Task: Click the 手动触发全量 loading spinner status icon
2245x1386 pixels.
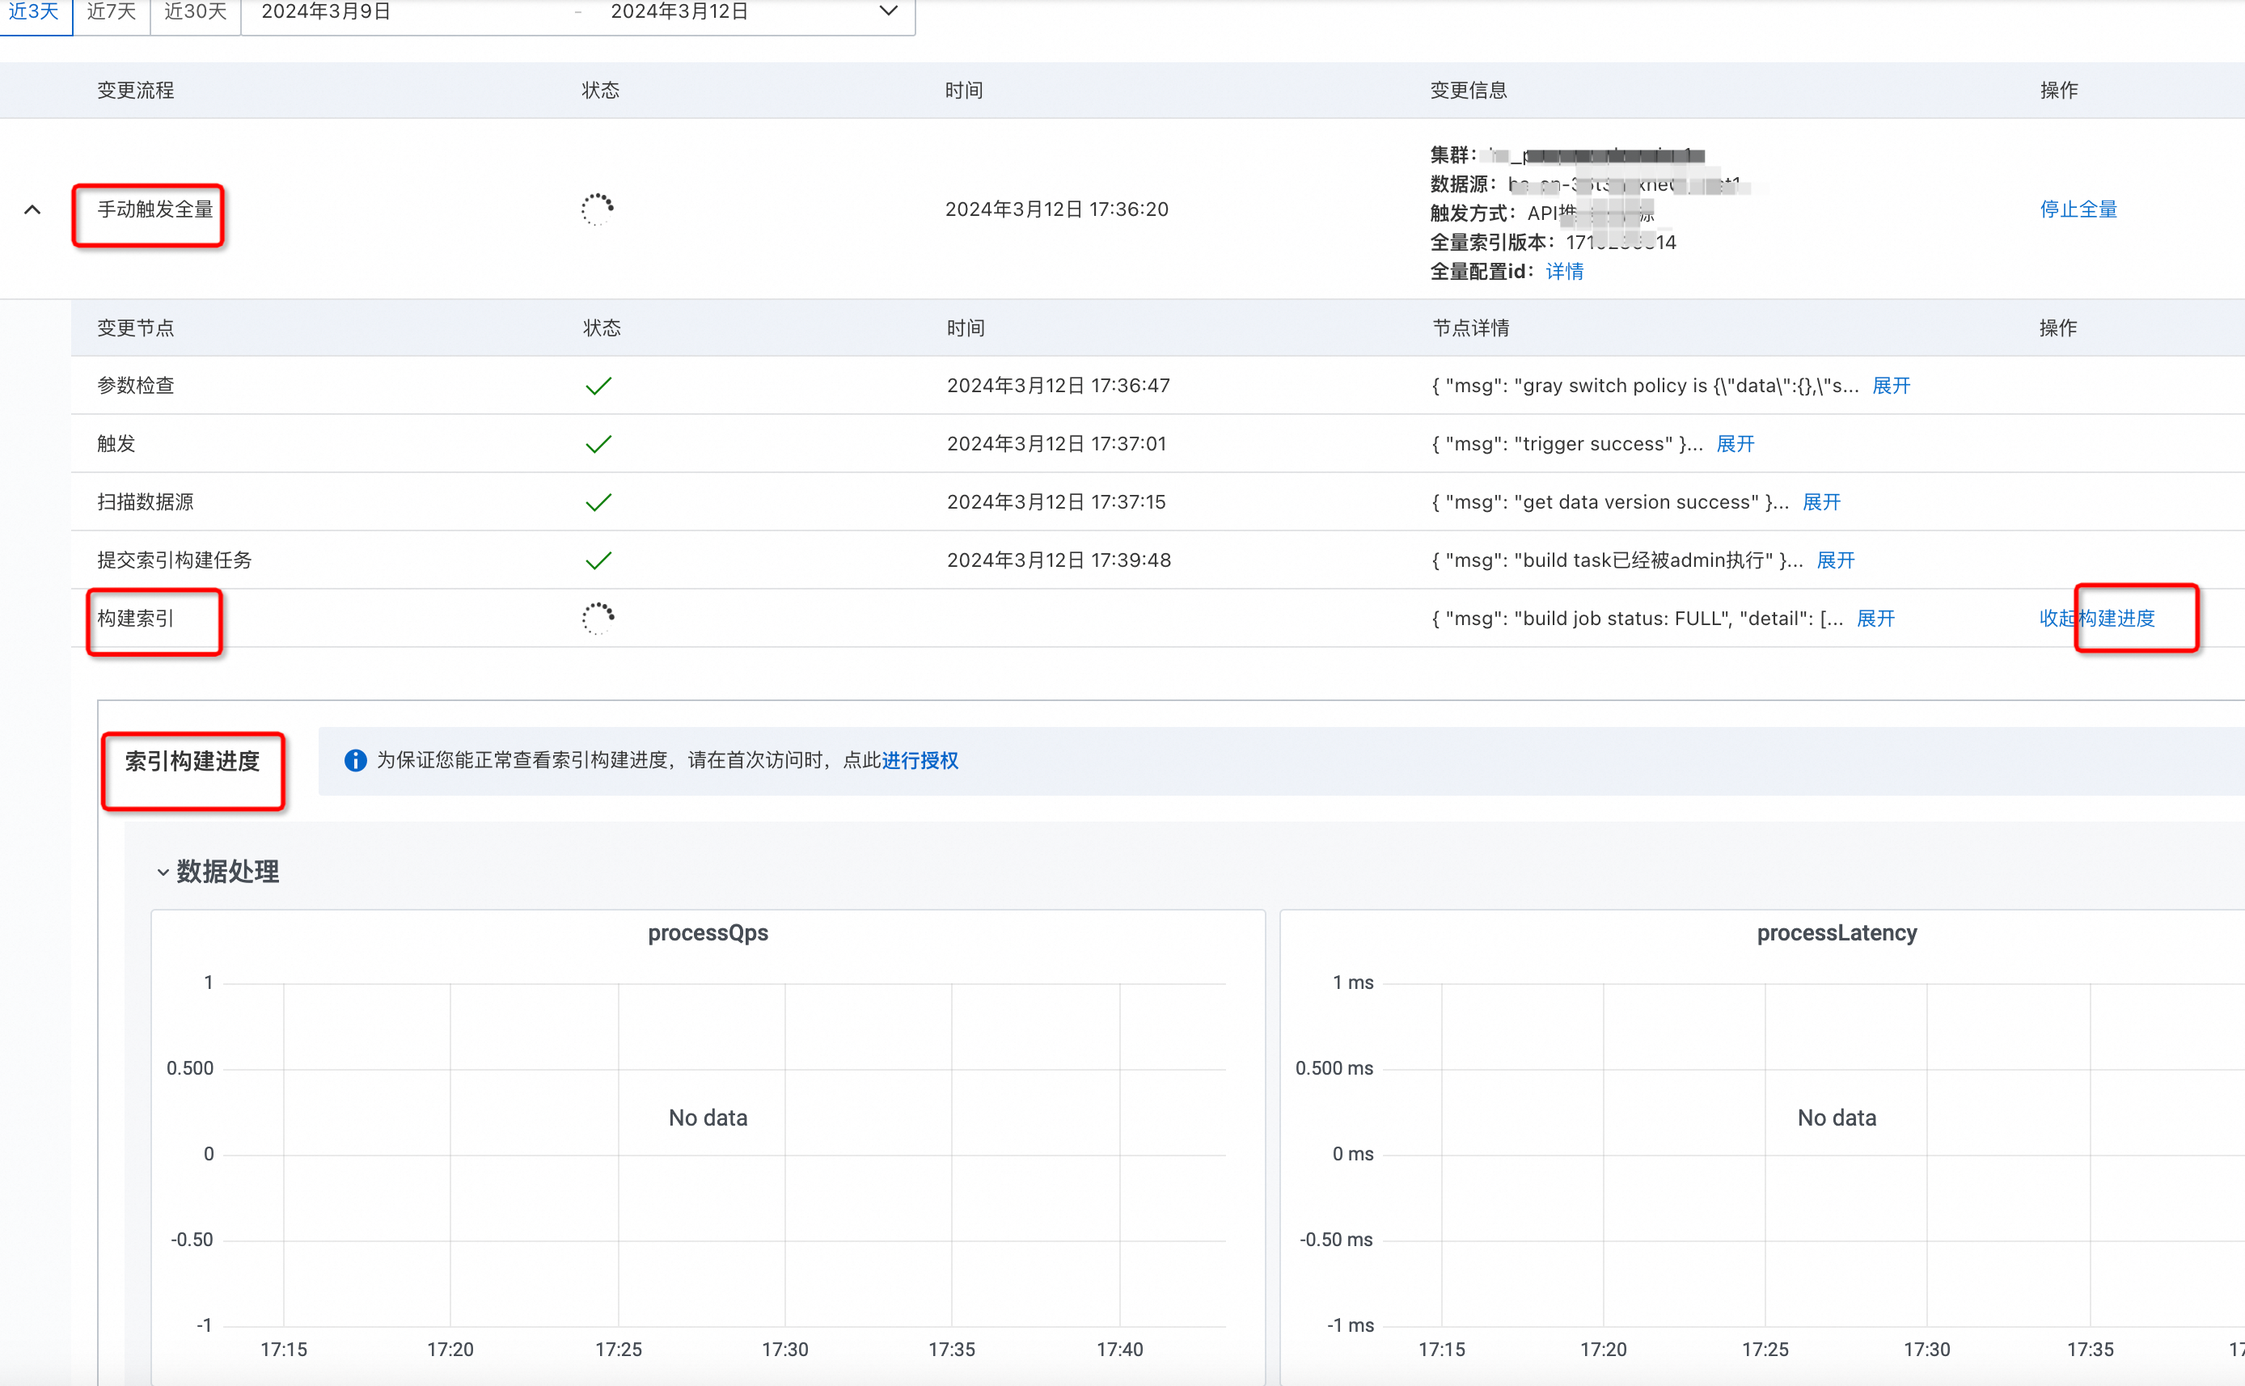Action: (x=597, y=210)
